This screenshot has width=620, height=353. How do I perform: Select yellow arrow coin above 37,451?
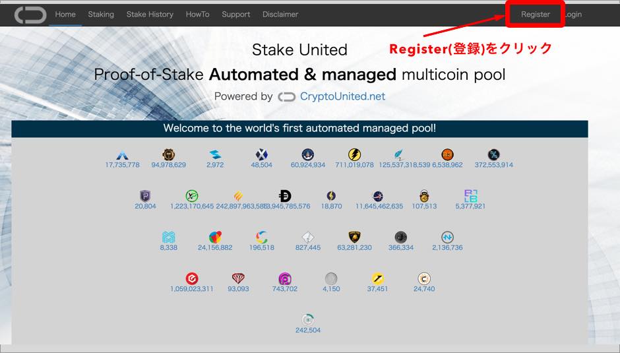[378, 278]
